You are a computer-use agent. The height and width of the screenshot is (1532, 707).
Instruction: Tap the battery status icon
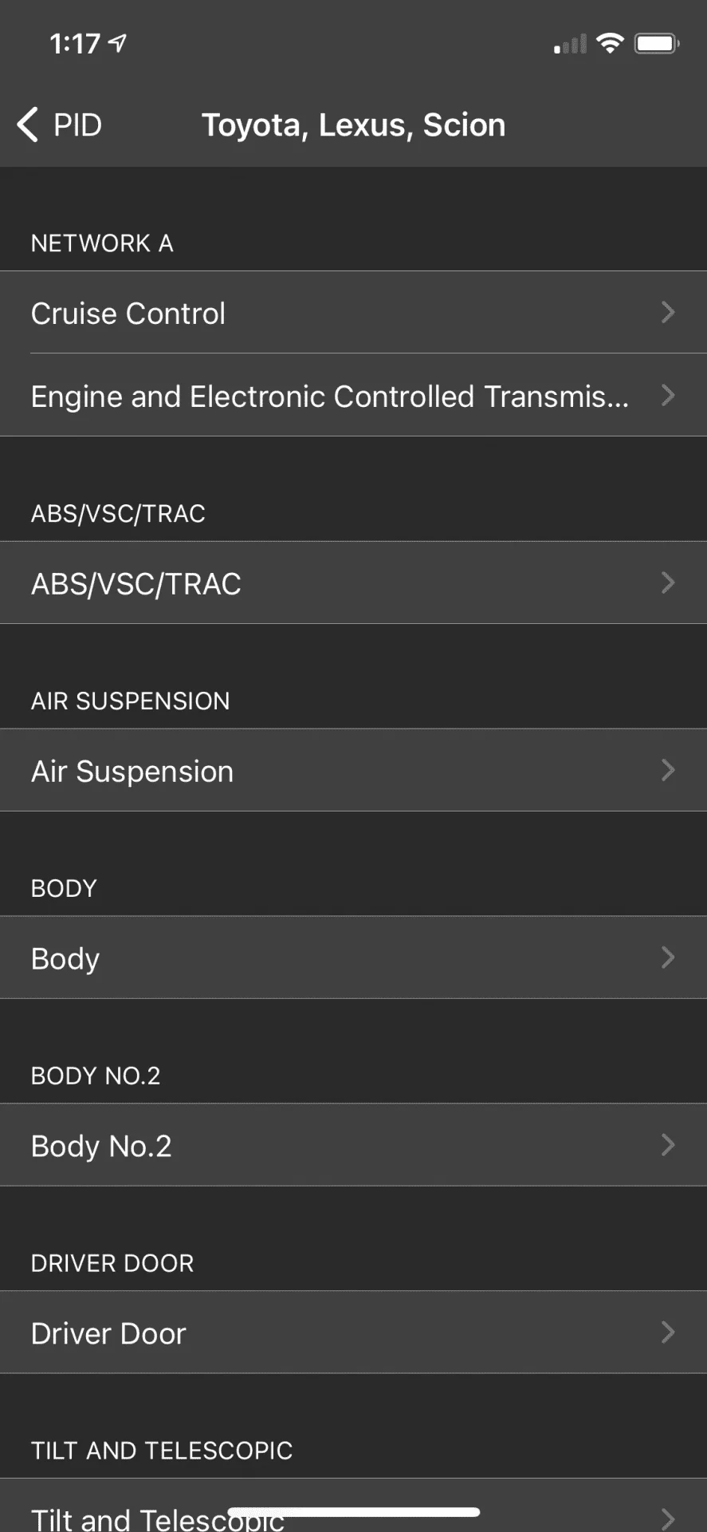pos(656,44)
